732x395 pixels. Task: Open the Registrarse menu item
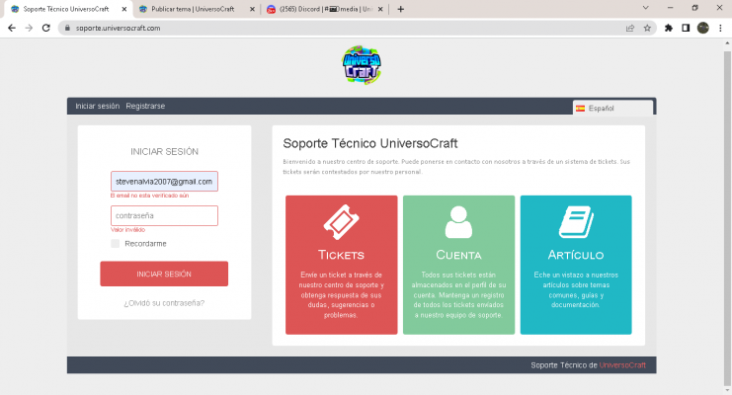tap(145, 106)
